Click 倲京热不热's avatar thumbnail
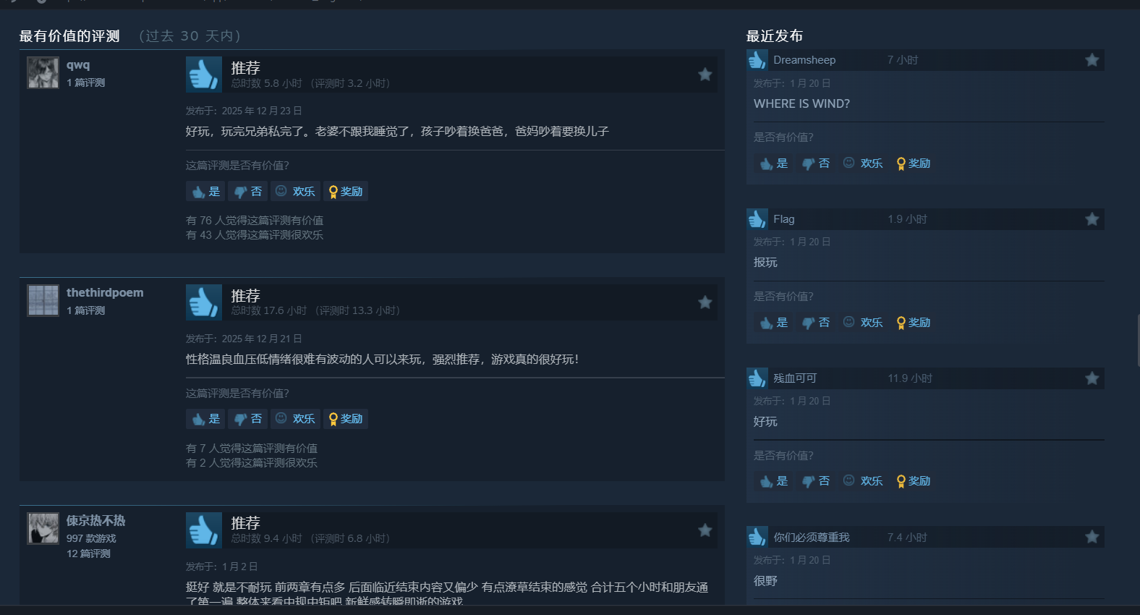The height and width of the screenshot is (615, 1140). (43, 528)
